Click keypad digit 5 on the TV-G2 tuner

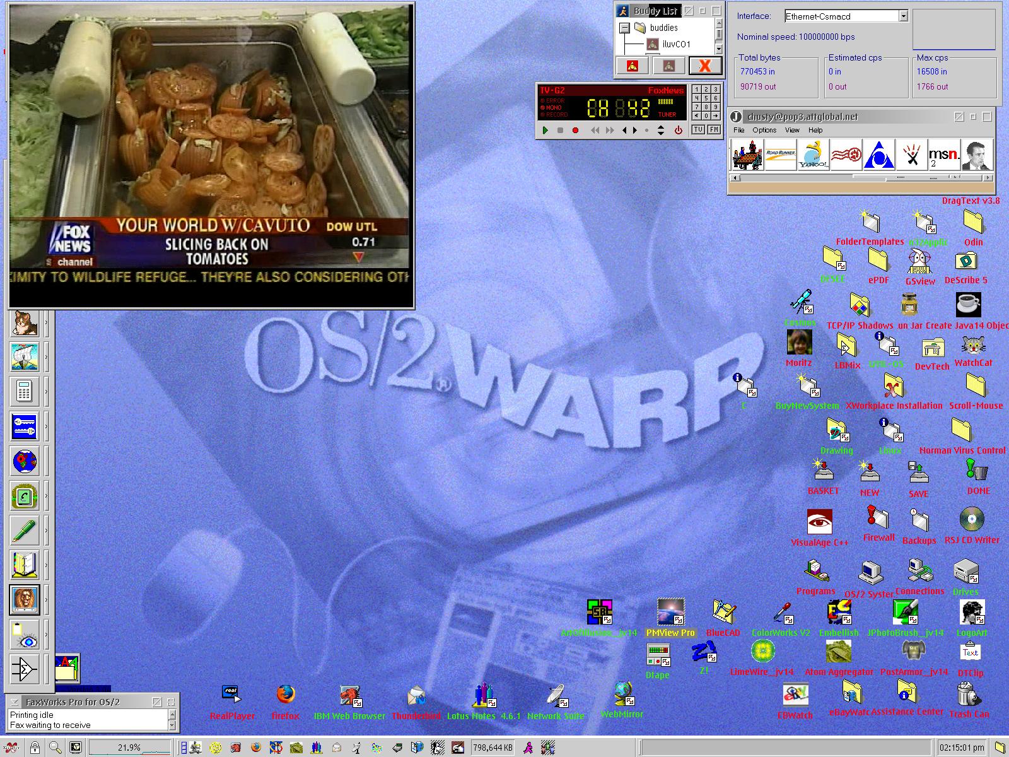point(706,98)
